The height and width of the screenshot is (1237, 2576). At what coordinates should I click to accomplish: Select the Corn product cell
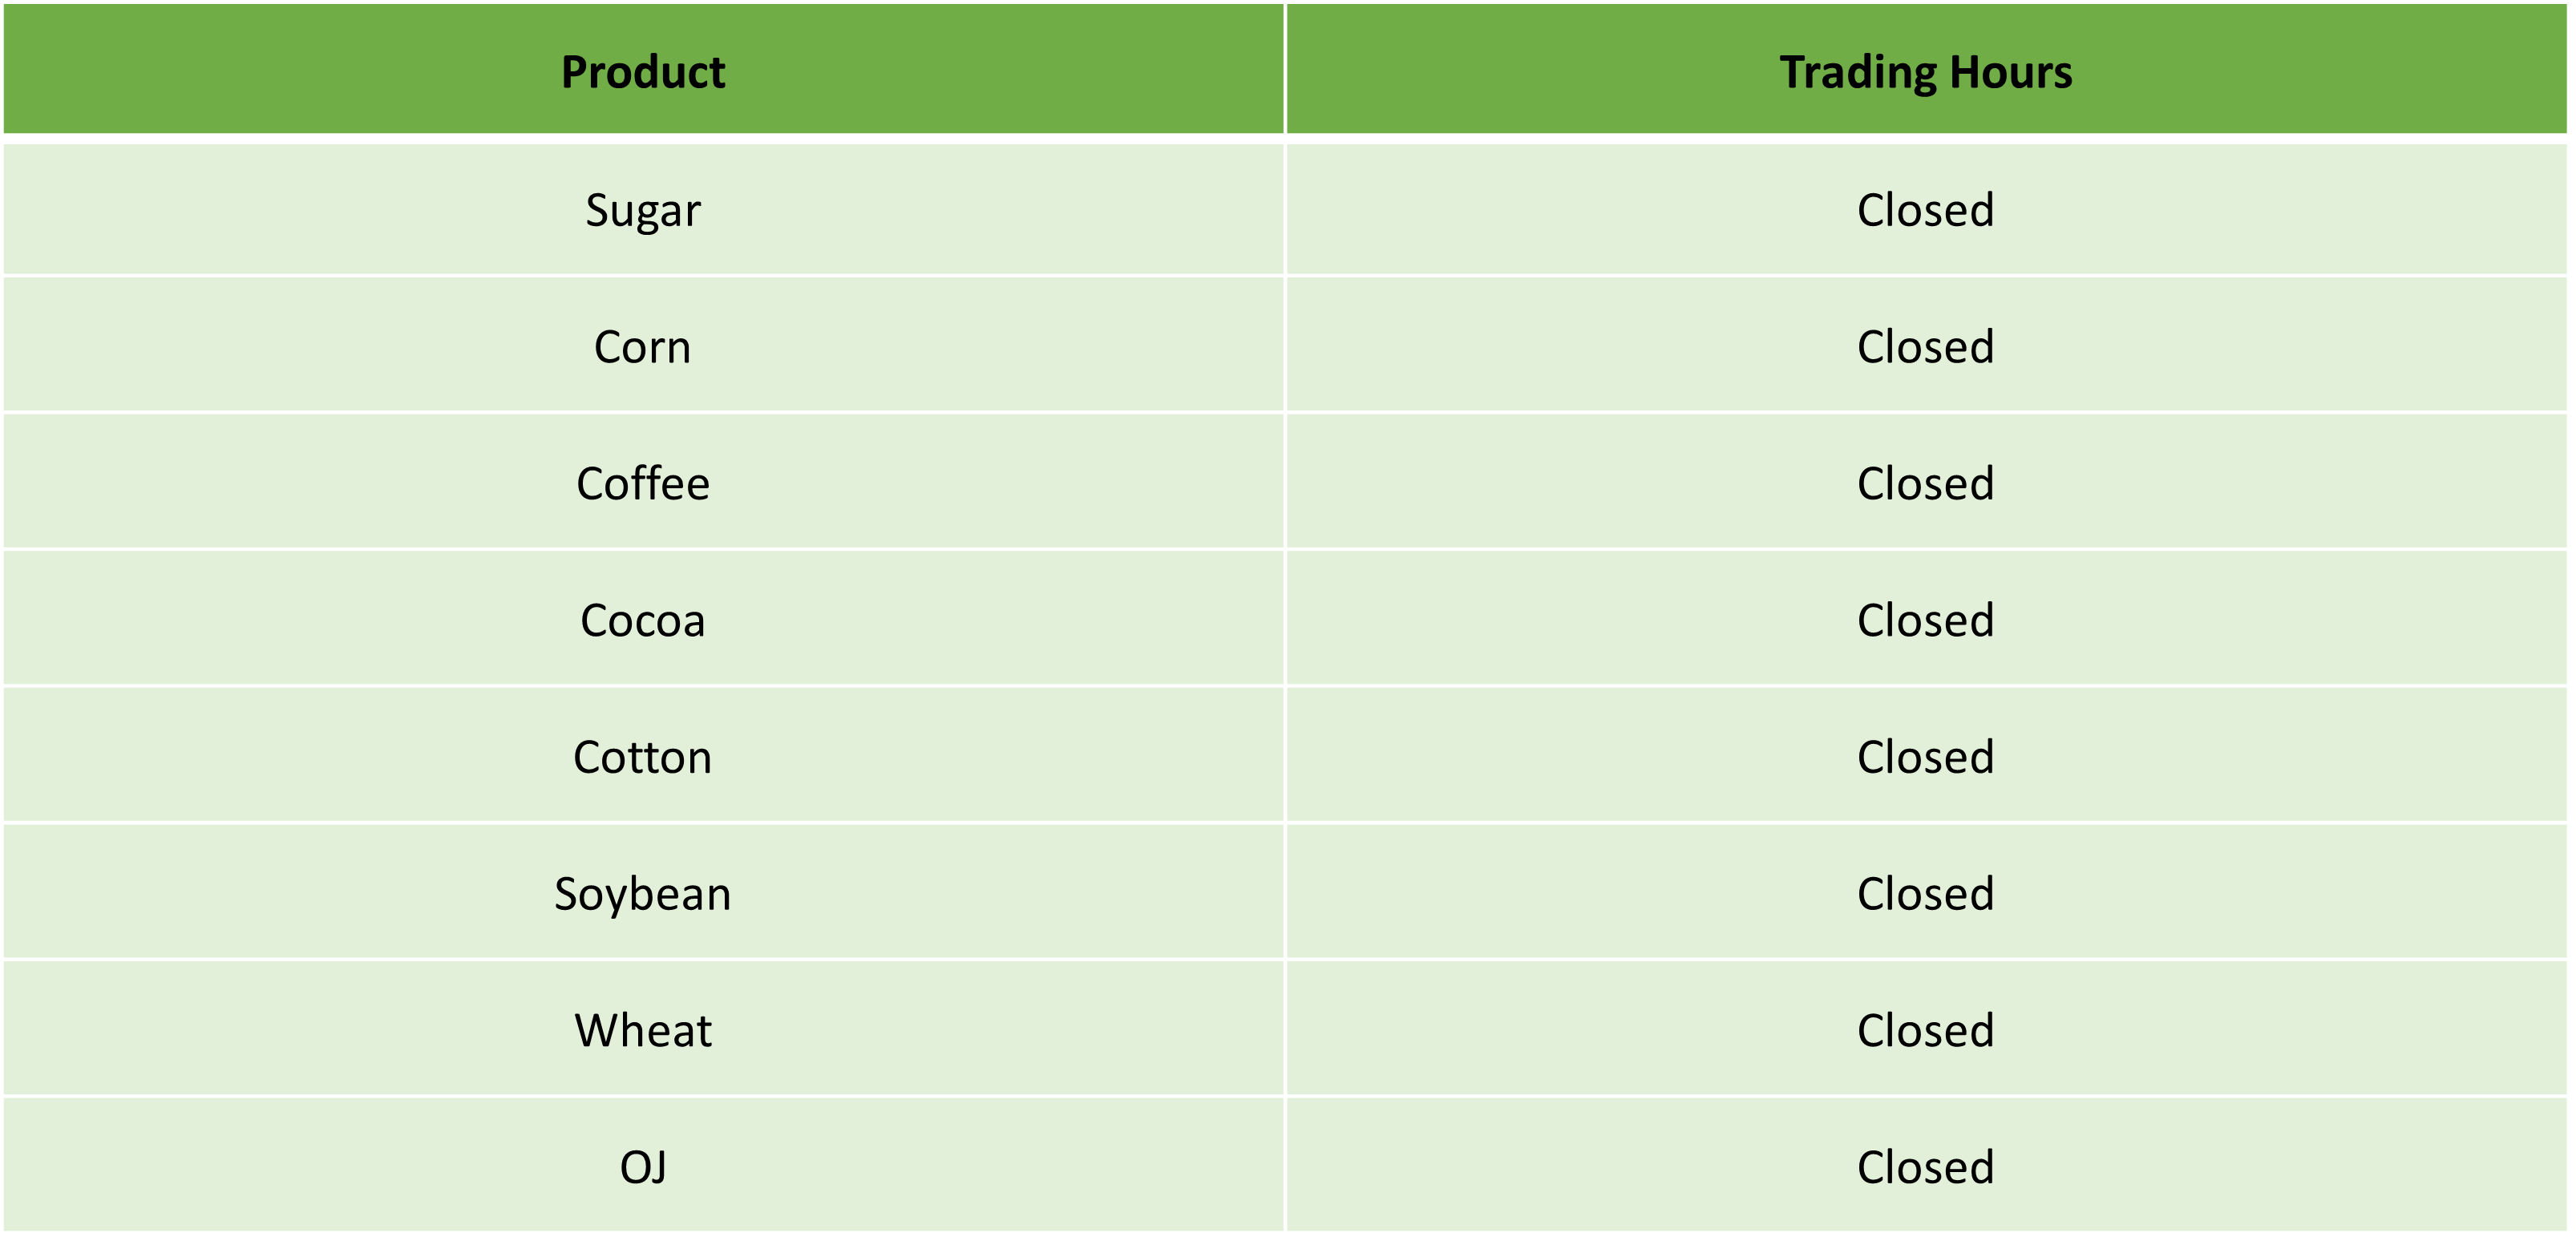[643, 346]
